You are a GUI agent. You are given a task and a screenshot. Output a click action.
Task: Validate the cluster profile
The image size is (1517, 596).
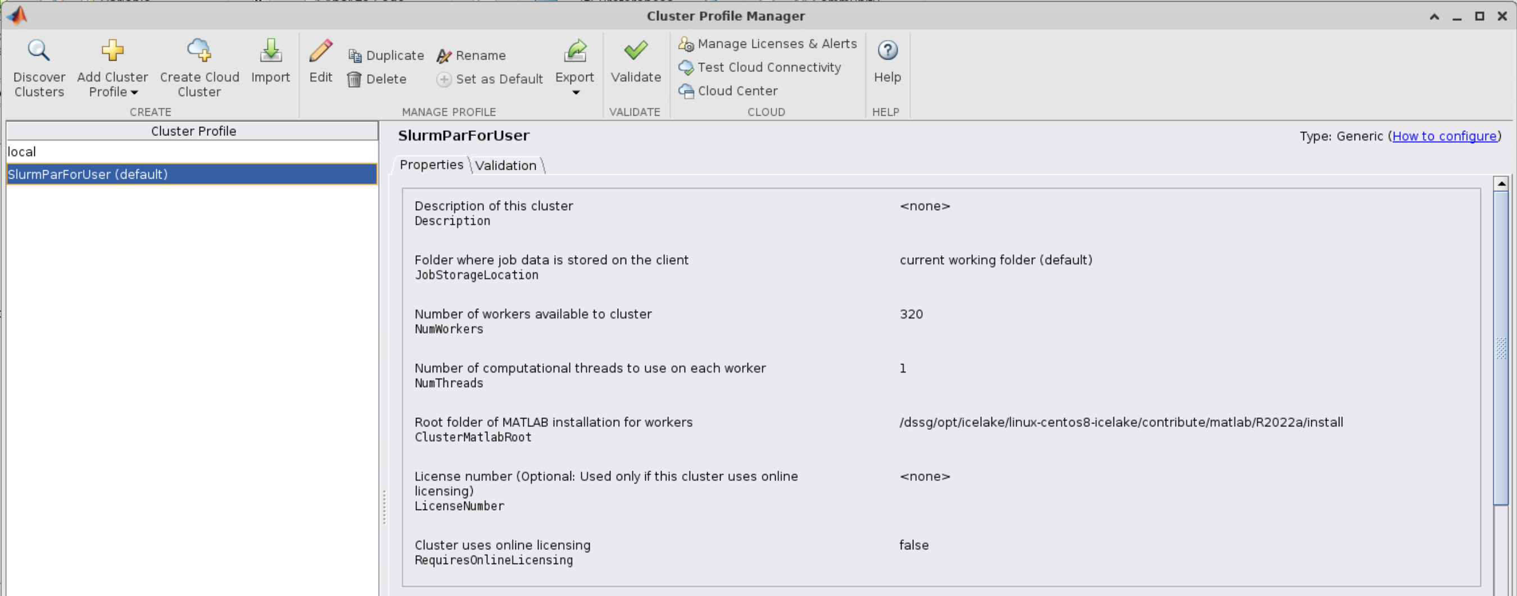coord(636,62)
